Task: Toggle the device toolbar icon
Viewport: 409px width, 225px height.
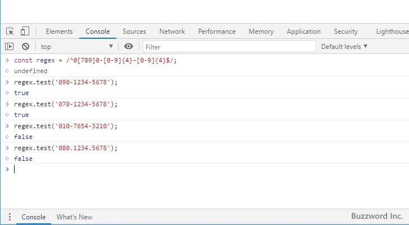Action: click(25, 31)
